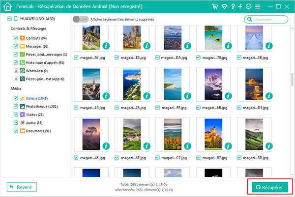Click the Revenir back button
The height and width of the screenshot is (197, 295).
[x=22, y=187]
